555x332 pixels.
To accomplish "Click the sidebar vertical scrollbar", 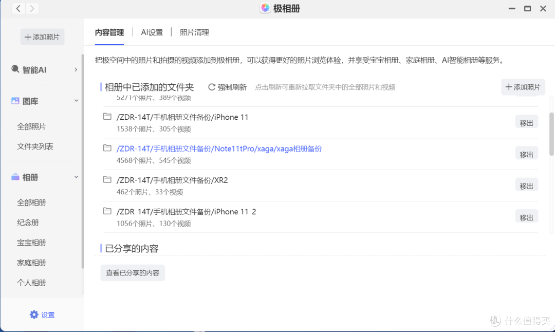I will pyautogui.click(x=82, y=161).
